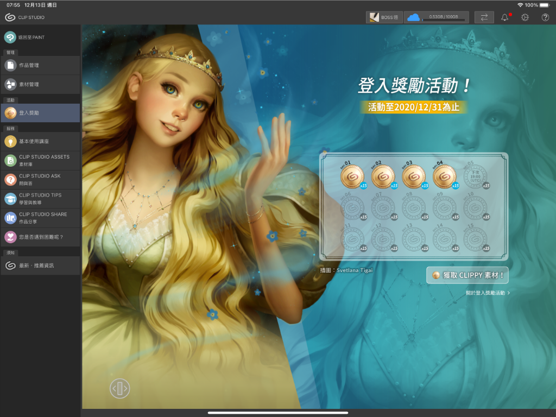The image size is (556, 417).
Task: Click the Day 10 greyed coin
Action: coord(475,208)
